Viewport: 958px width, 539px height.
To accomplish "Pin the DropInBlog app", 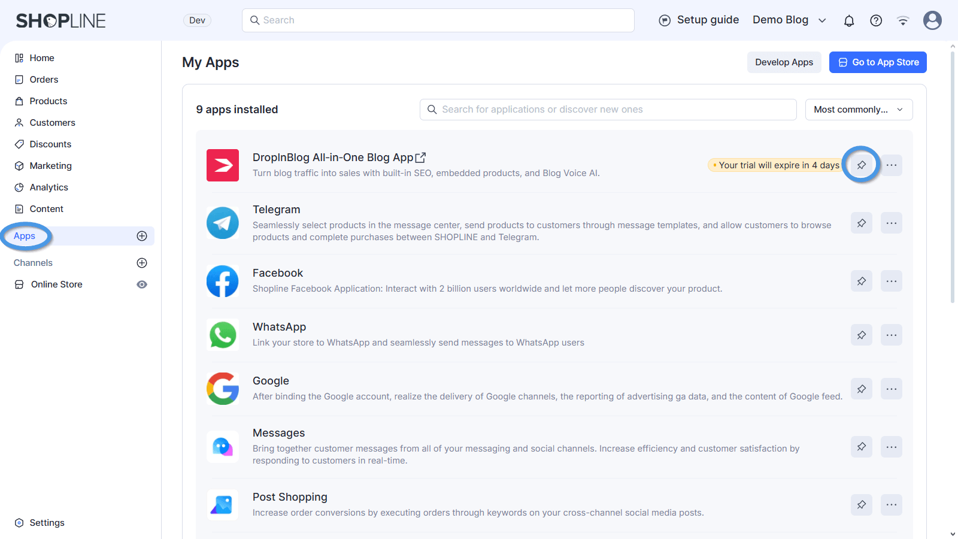I will [861, 165].
